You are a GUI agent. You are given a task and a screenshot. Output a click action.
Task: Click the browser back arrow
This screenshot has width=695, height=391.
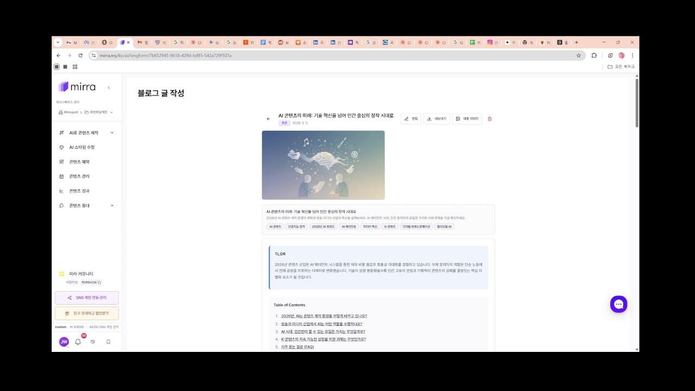[59, 55]
